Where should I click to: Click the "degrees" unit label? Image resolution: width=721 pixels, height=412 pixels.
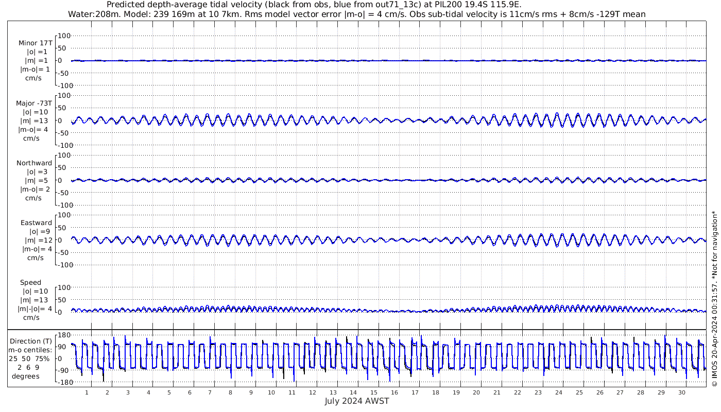(x=26, y=376)
